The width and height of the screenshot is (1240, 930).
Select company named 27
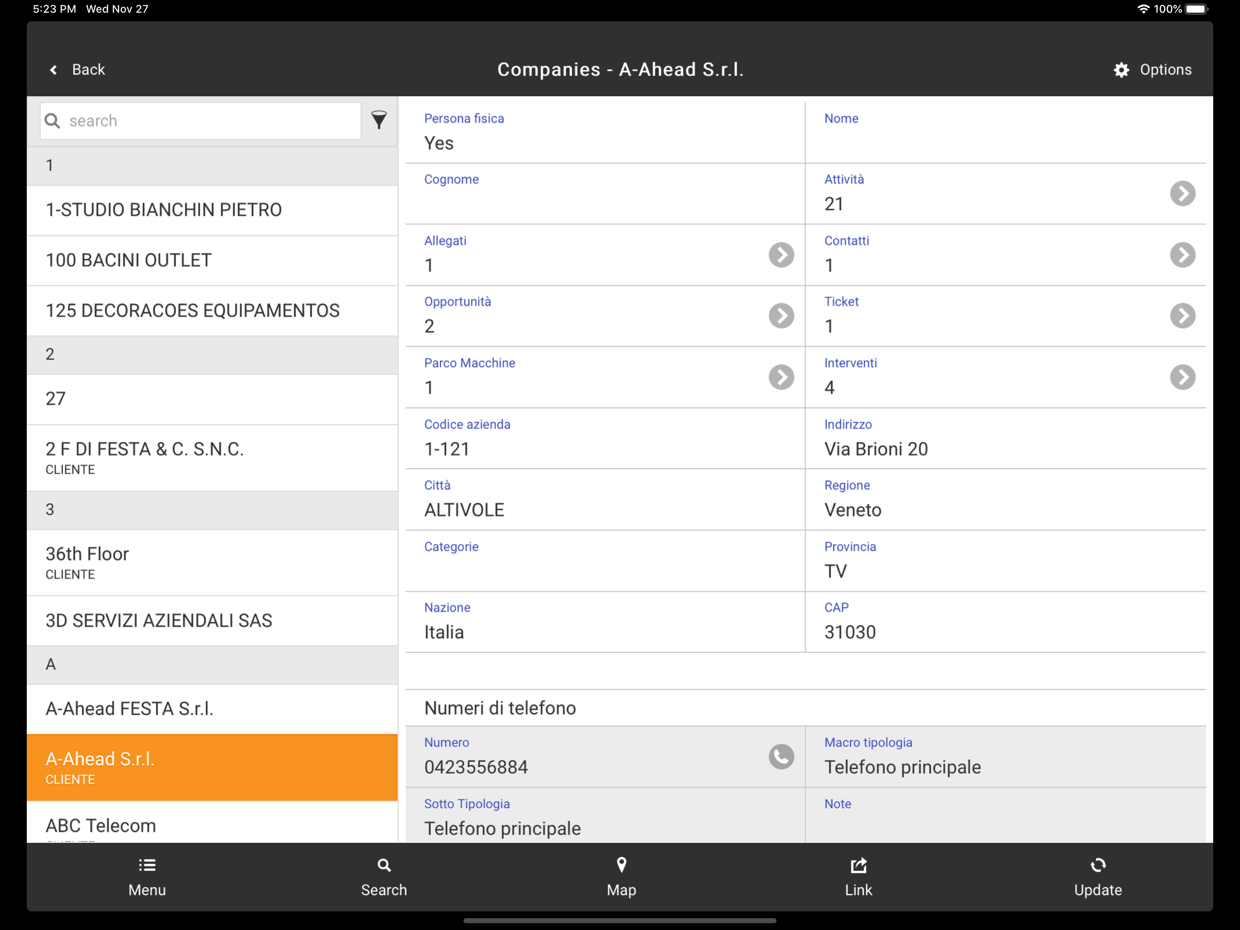coord(212,399)
